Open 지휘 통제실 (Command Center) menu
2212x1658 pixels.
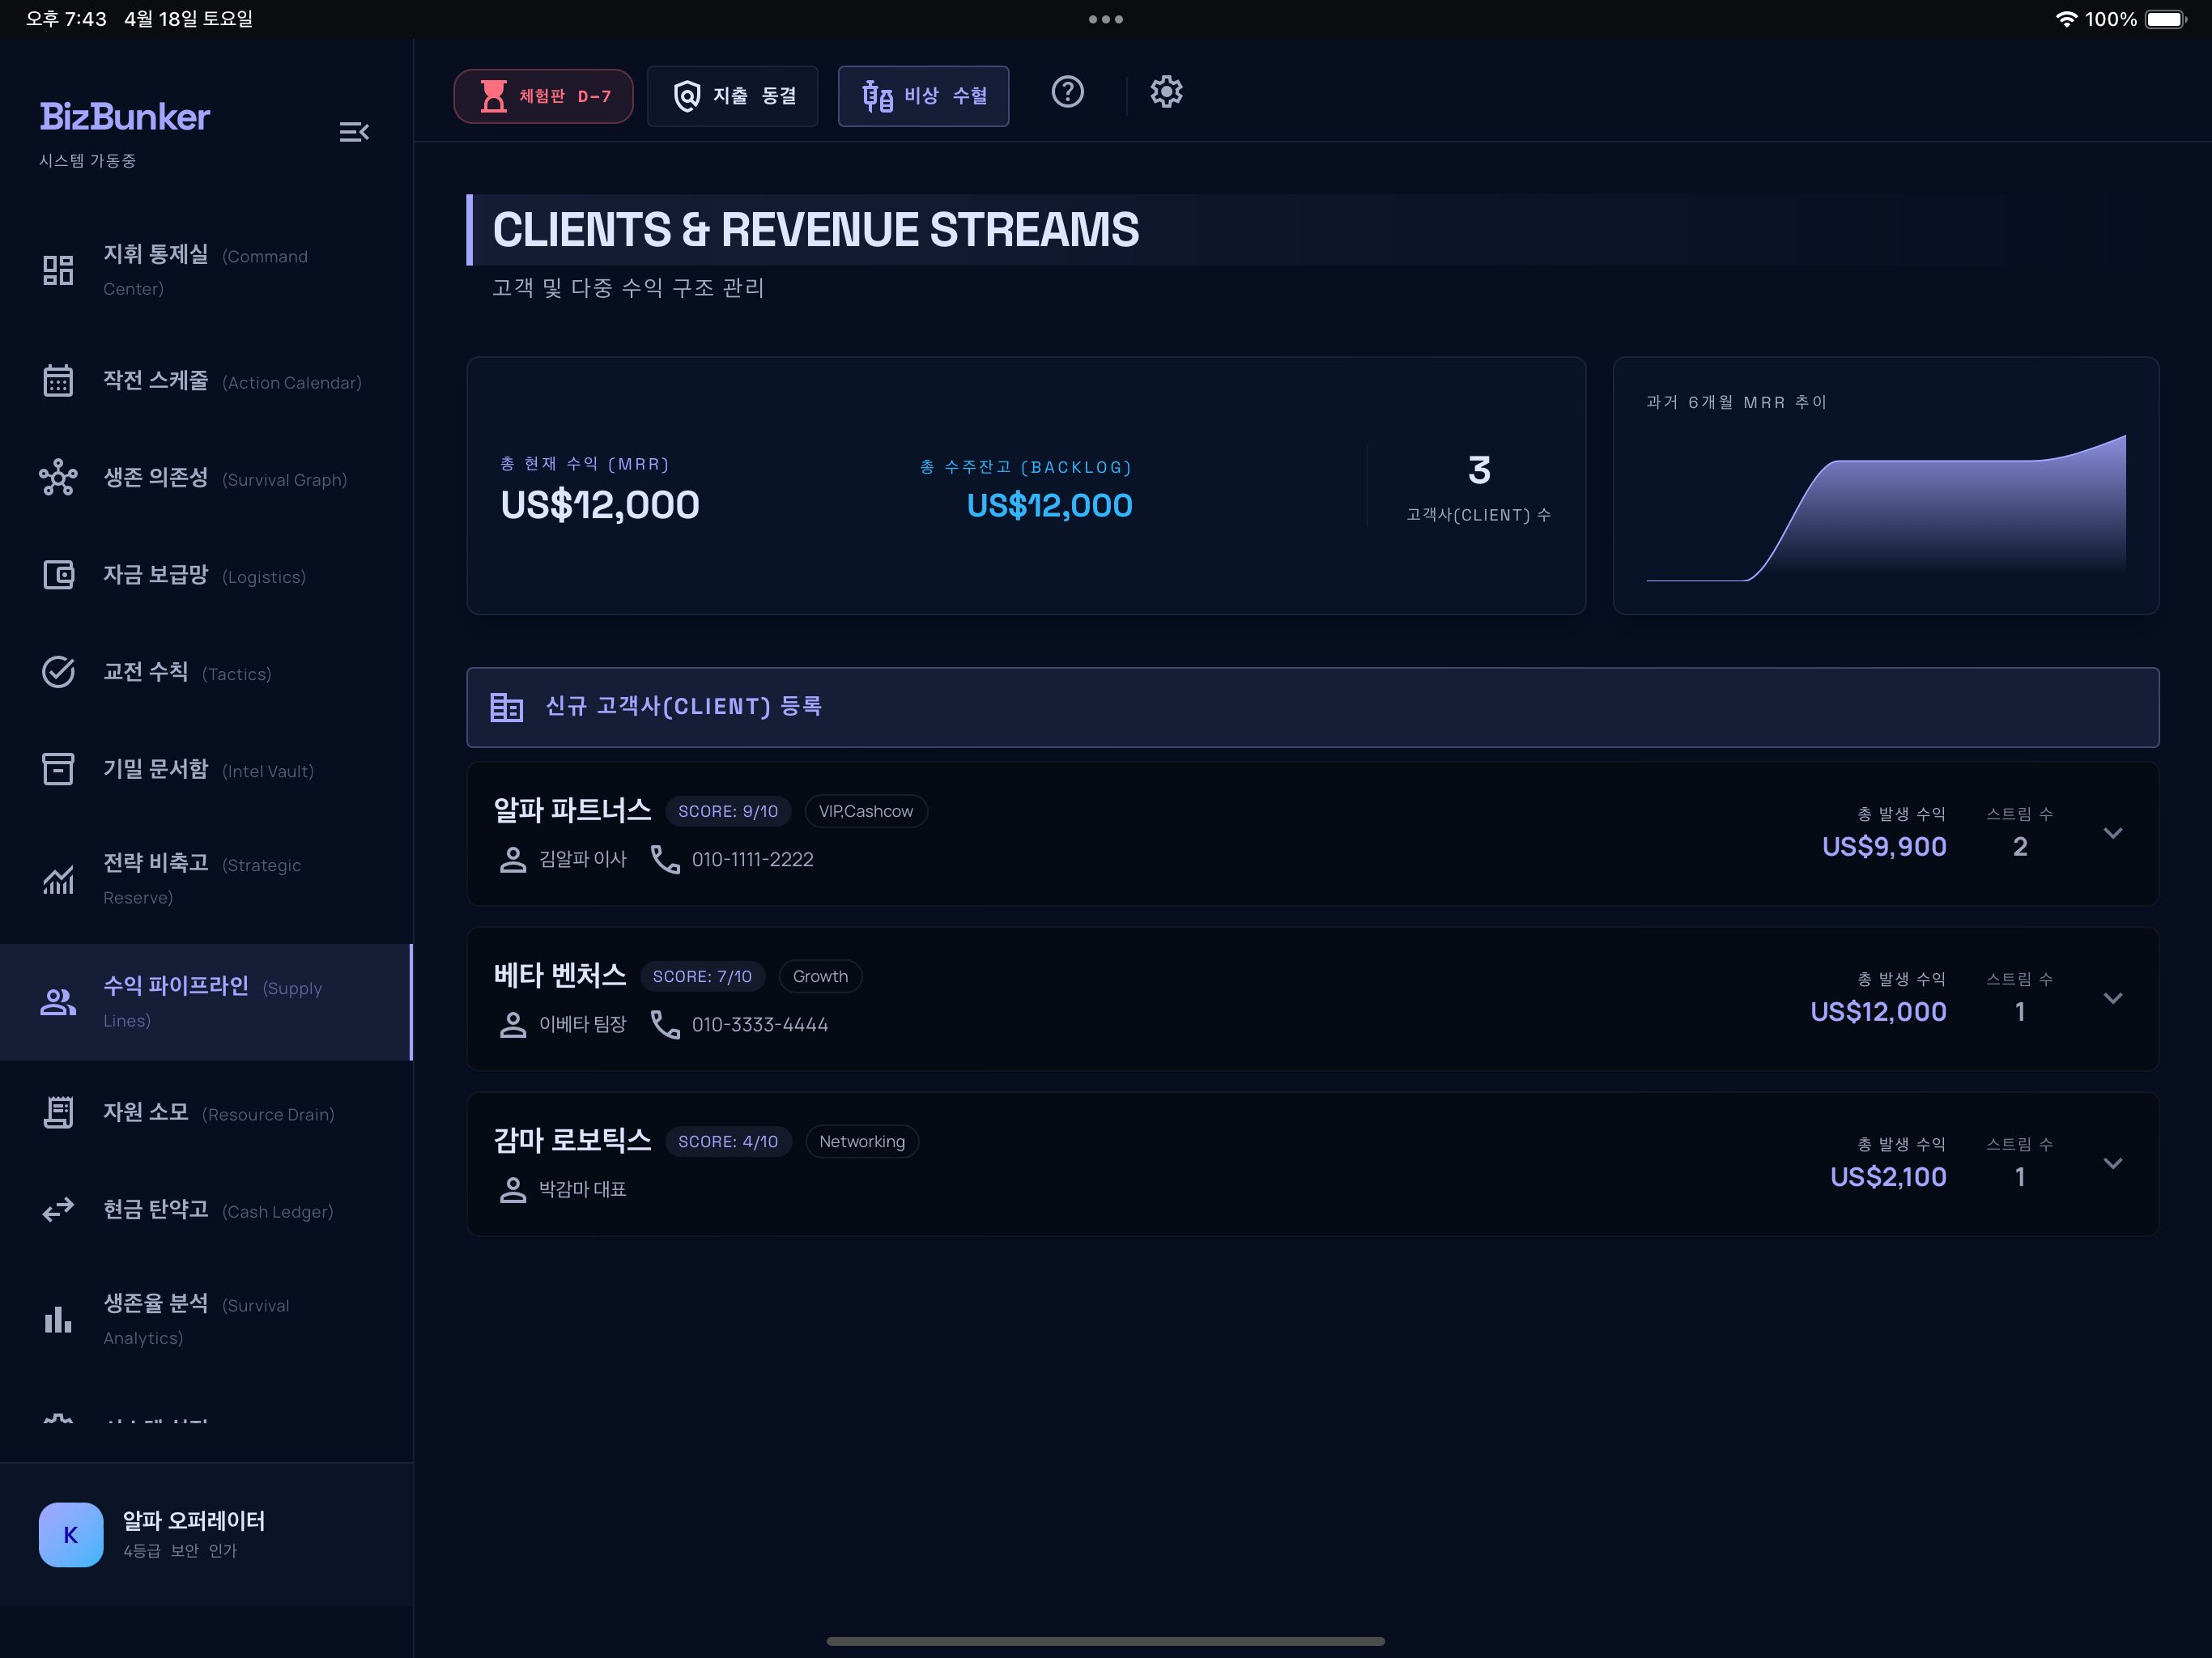206,270
